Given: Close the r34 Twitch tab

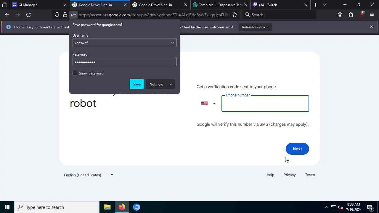Looking at the screenshot, I should 306,5.
